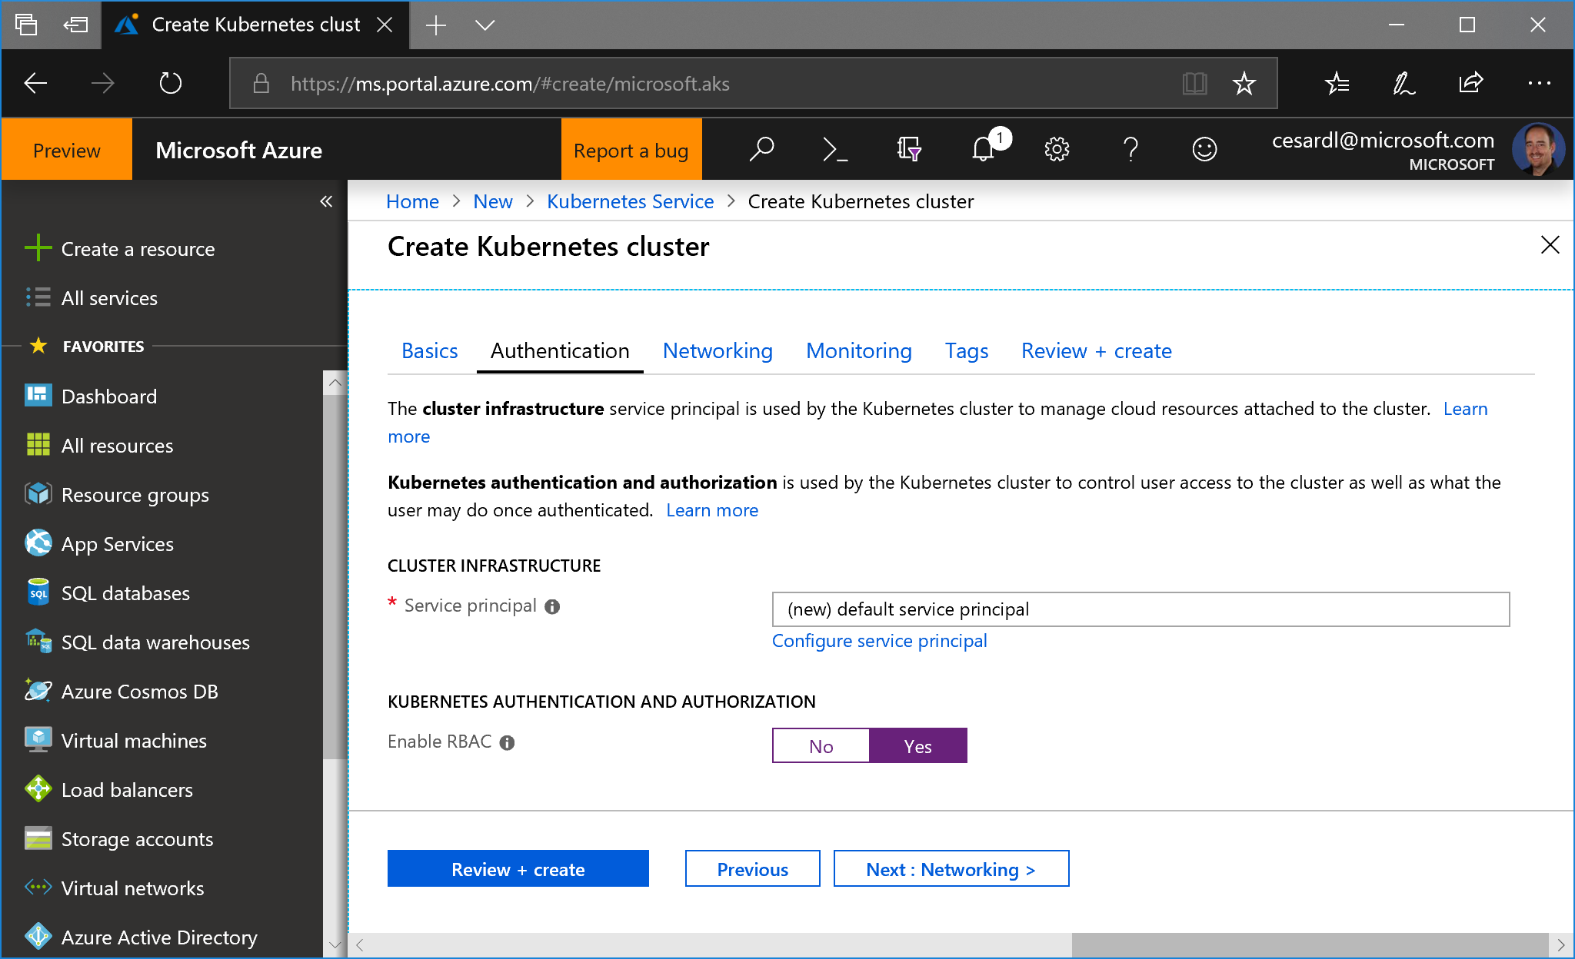Click Service principal info icon

(552, 607)
